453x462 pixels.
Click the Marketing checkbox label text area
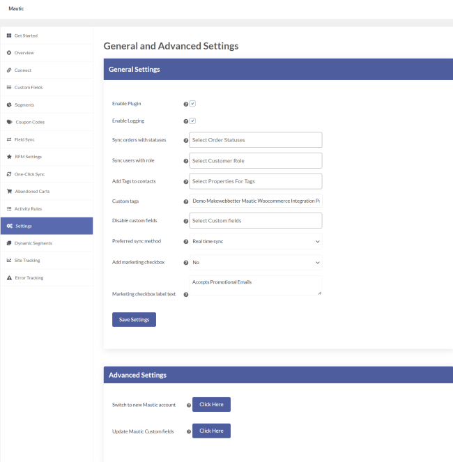[256, 285]
